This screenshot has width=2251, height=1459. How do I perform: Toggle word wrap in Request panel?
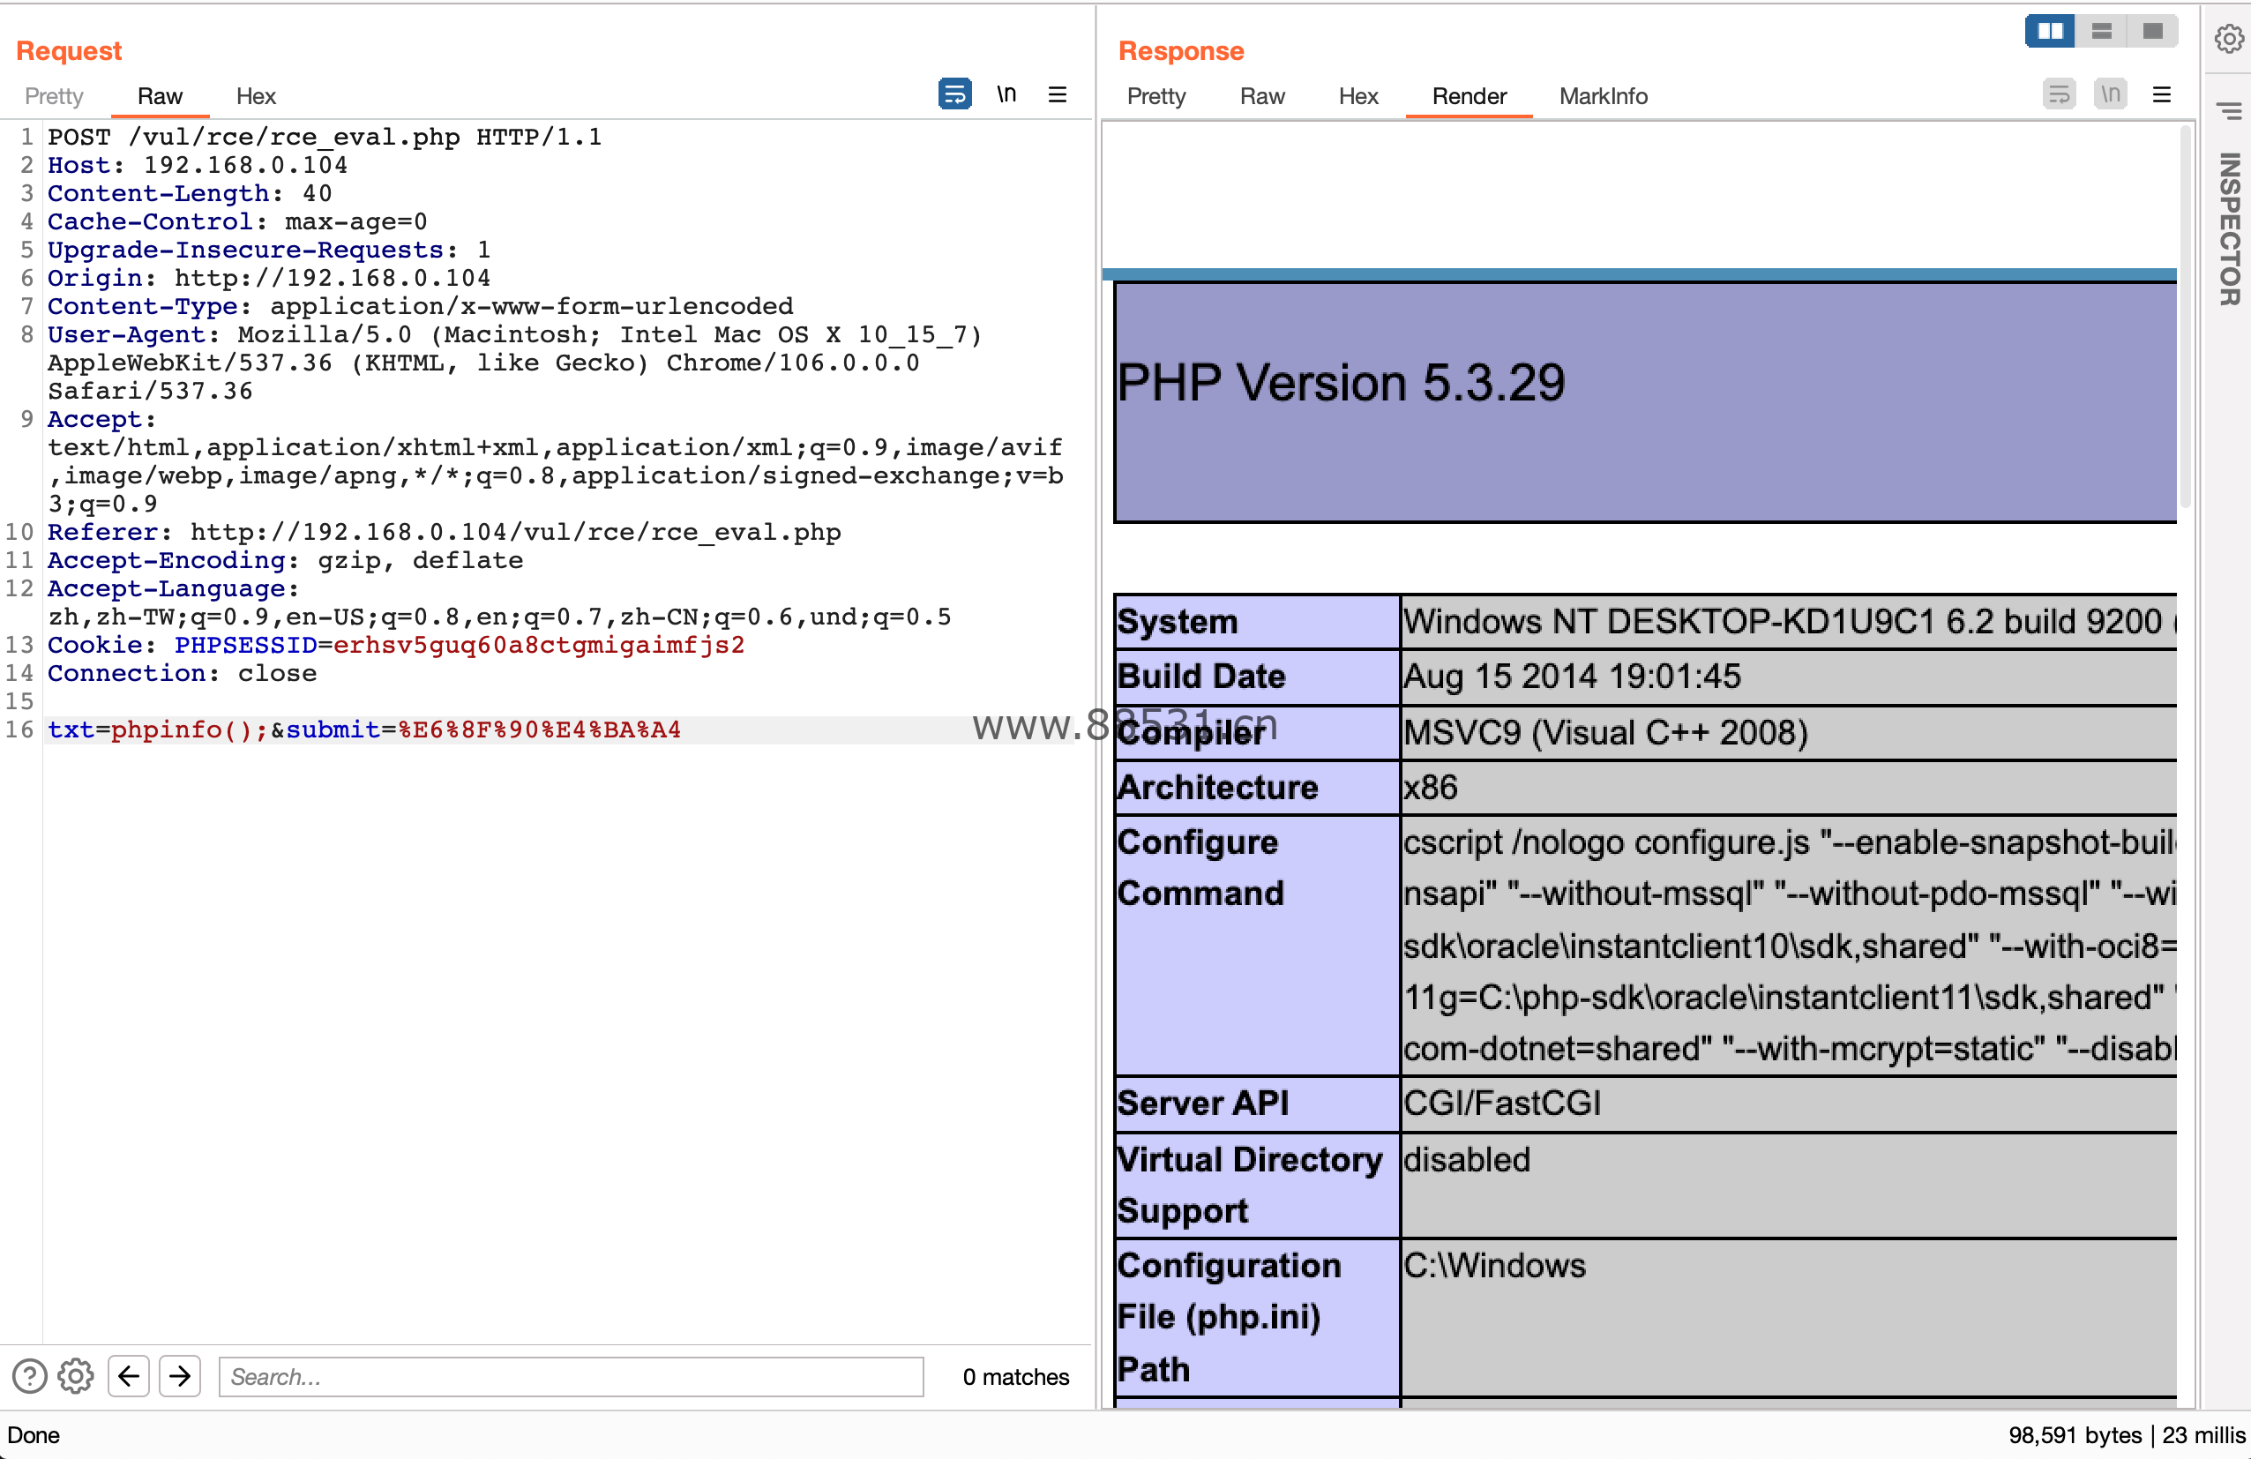point(954,94)
